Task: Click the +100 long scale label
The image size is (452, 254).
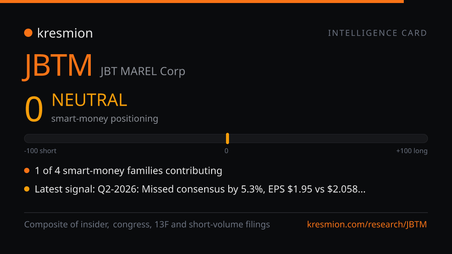Action: pyautogui.click(x=412, y=151)
